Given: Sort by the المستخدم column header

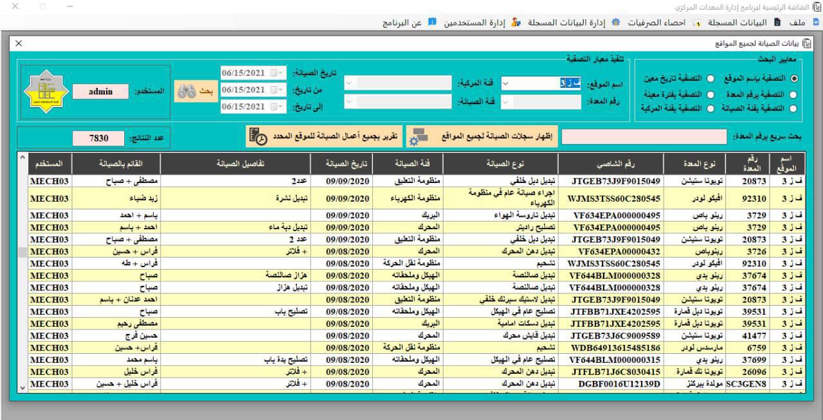Looking at the screenshot, I should point(50,164).
